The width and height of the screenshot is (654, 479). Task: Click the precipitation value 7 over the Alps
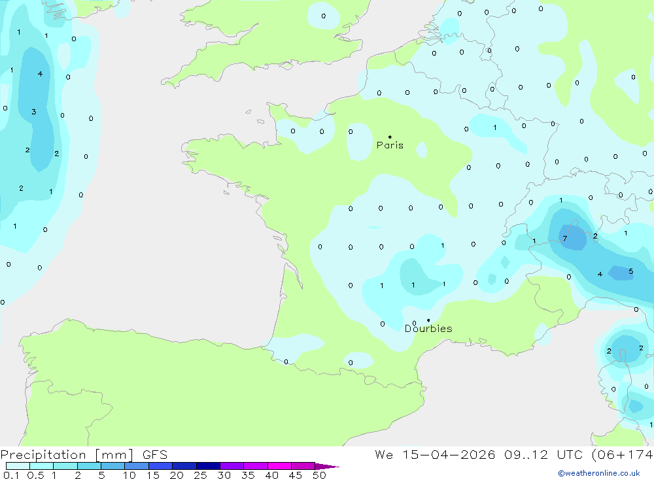pyautogui.click(x=565, y=239)
